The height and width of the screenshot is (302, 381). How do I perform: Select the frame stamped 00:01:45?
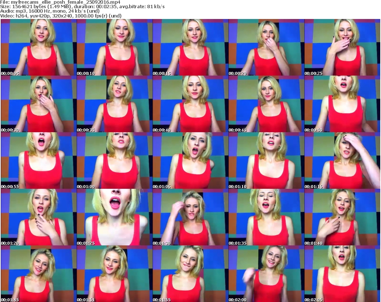[38, 273]
